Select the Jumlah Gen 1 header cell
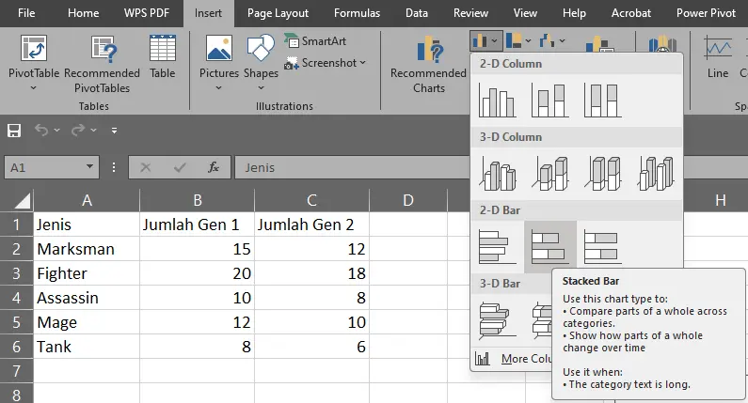Viewport: 748px width, 403px height. 197,225
